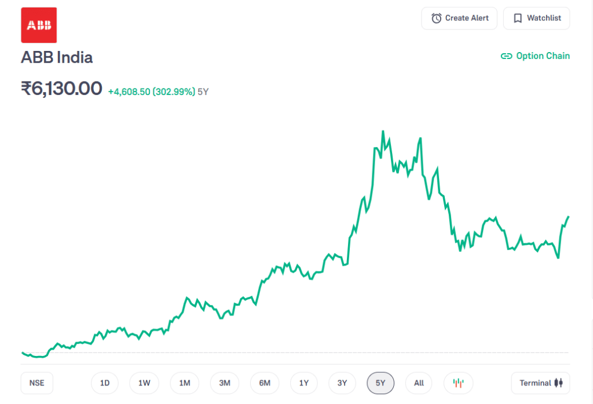The width and height of the screenshot is (593, 404).
Task: Click the bookmark icon in Watchlist
Action: pos(518,18)
